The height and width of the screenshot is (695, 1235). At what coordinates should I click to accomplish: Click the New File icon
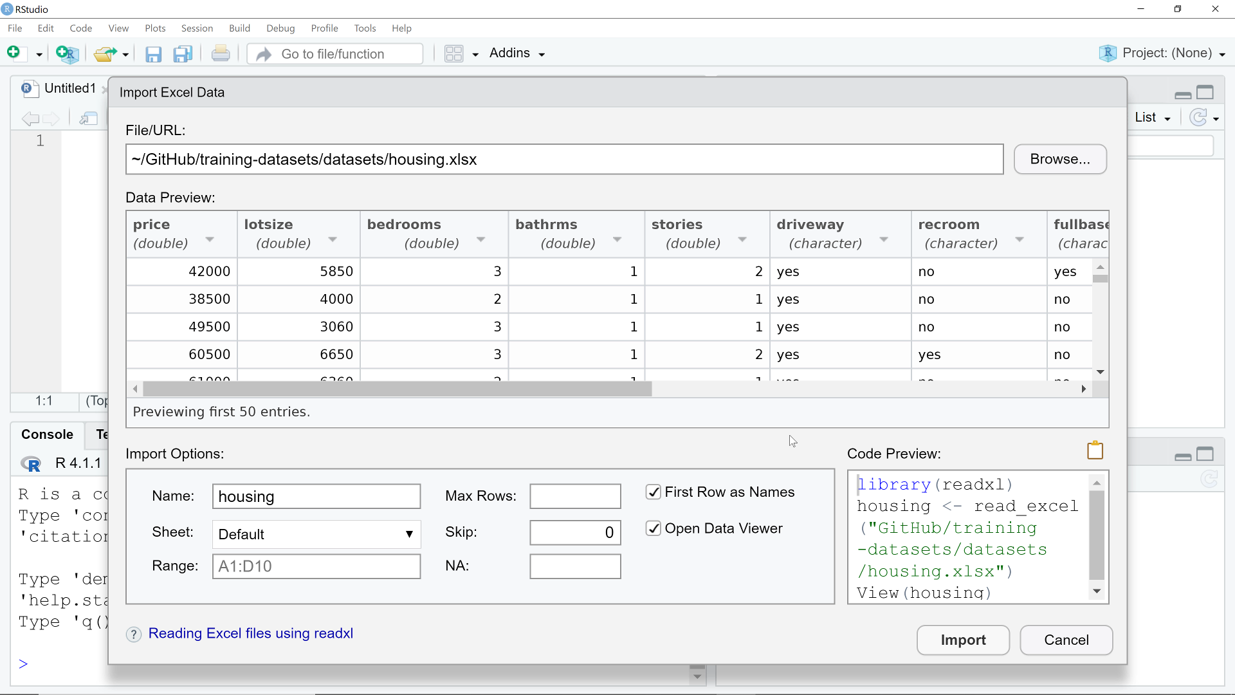click(14, 53)
